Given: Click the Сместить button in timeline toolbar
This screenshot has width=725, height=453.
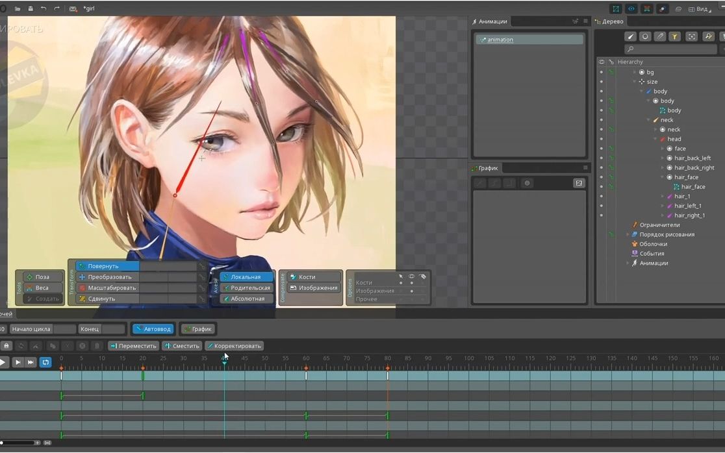Looking at the screenshot, I should tap(182, 346).
